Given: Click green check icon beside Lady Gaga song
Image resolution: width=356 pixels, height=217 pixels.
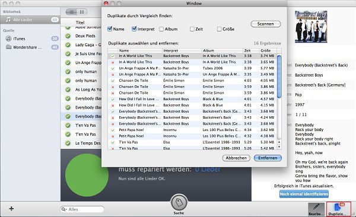Looking at the screenshot, I should (68, 44).
